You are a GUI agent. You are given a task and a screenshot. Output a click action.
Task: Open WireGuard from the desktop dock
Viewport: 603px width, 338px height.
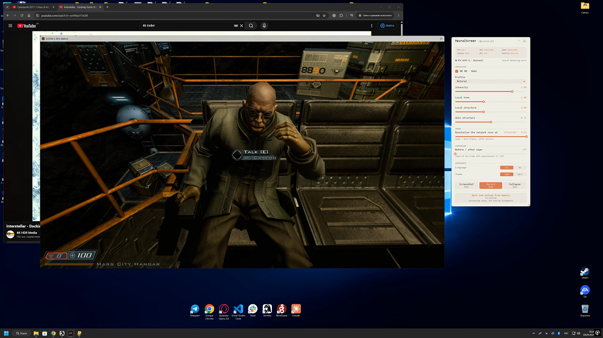pyautogui.click(x=282, y=310)
